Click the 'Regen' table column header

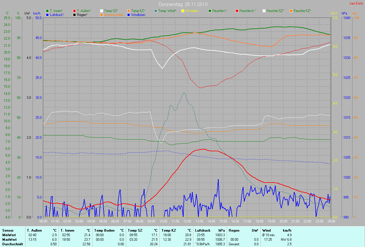(234, 230)
